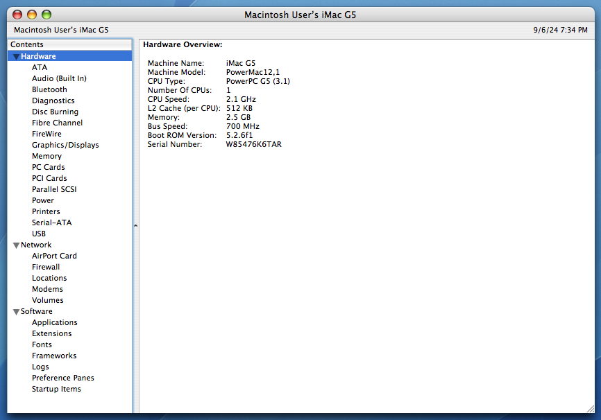Click the date 9/6/24 7:34 PM

tap(560, 30)
